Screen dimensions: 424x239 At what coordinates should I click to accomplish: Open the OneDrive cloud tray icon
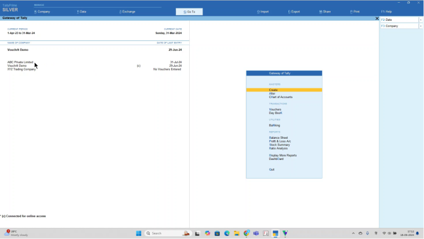(360, 233)
